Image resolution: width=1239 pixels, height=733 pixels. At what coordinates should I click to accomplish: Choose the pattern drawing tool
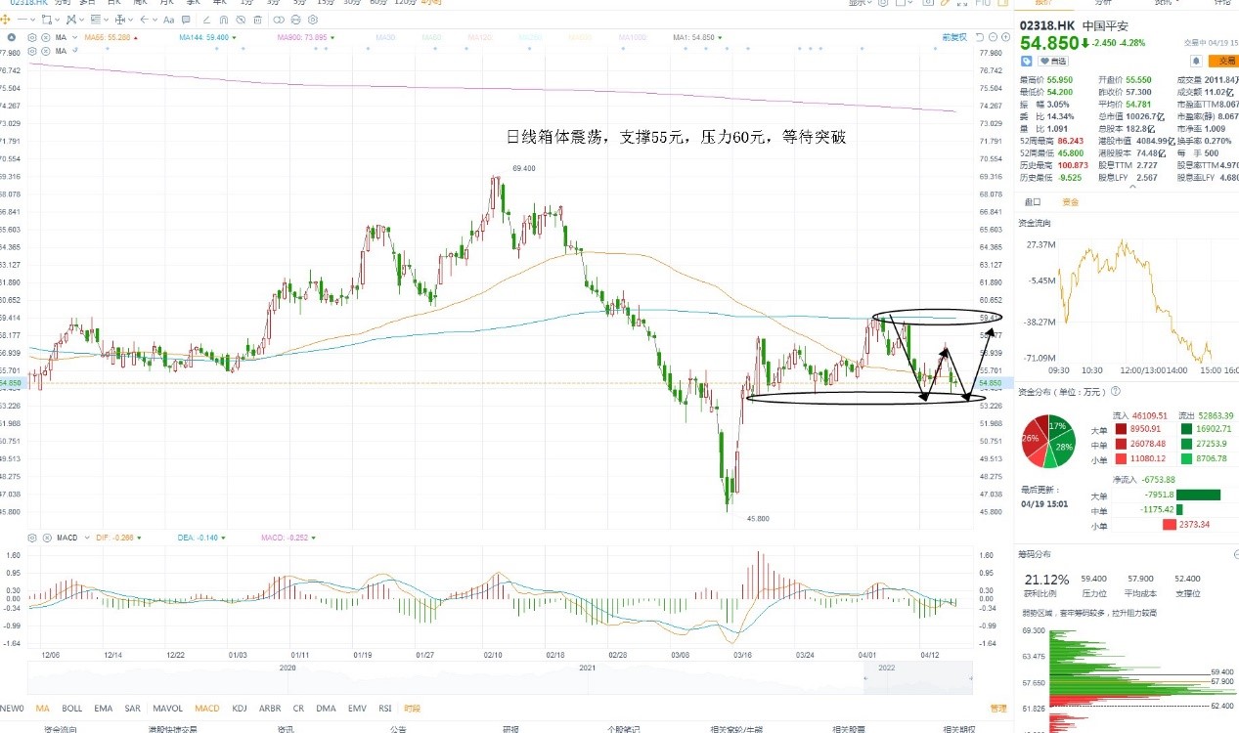click(70, 20)
